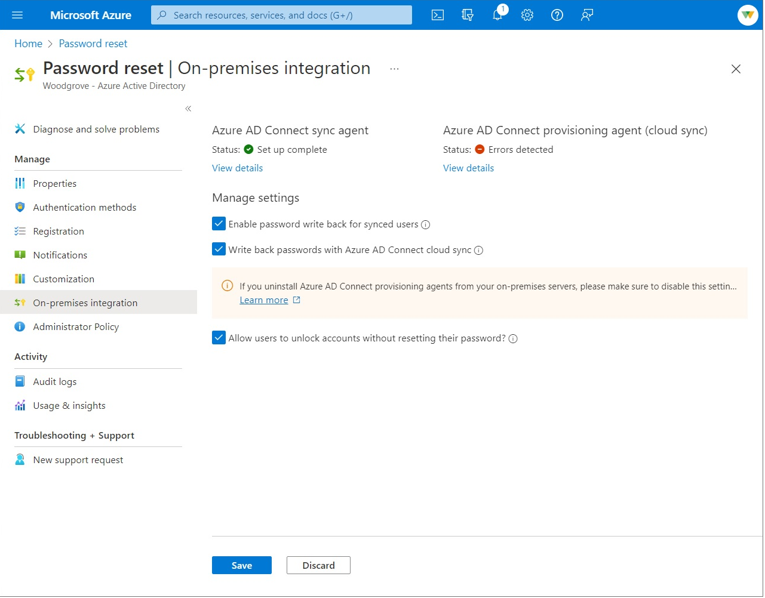Screen dimensions: 765x598
Task: Select the Authentication methods sidebar item
Action: pos(84,207)
